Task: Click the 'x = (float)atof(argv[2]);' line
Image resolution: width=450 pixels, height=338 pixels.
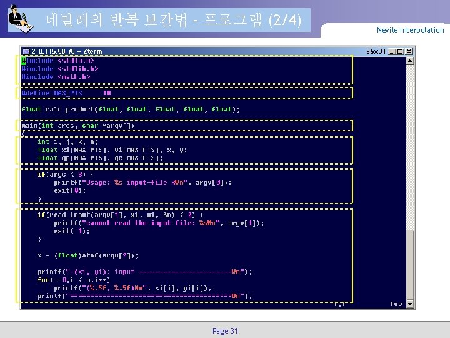Action: pyautogui.click(x=88, y=255)
